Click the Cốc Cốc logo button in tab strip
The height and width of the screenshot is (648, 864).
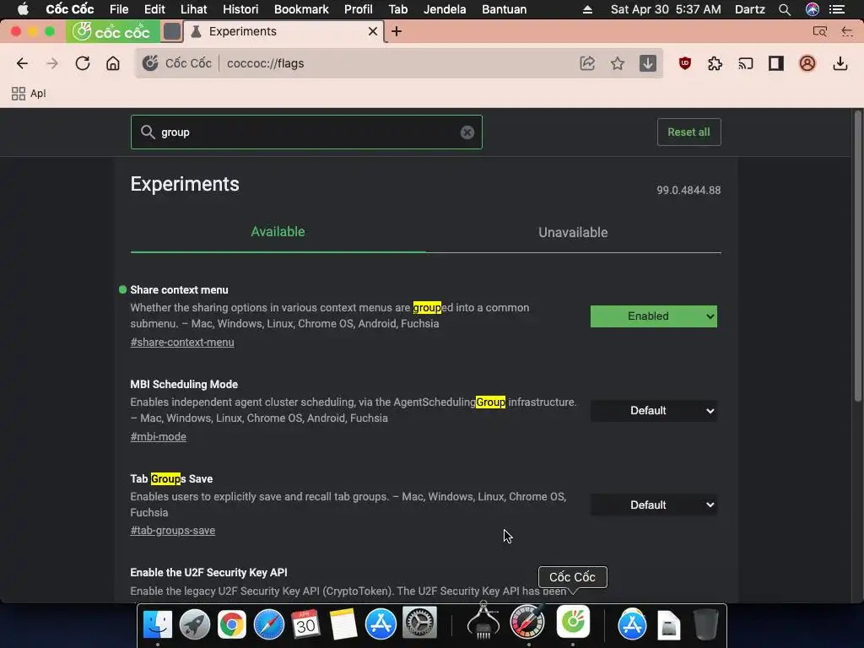(x=113, y=31)
